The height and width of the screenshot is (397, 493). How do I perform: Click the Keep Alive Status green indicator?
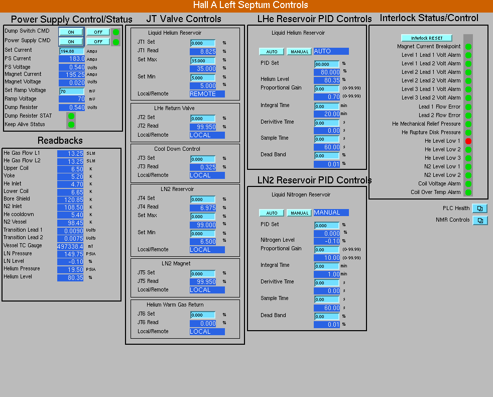[71, 124]
